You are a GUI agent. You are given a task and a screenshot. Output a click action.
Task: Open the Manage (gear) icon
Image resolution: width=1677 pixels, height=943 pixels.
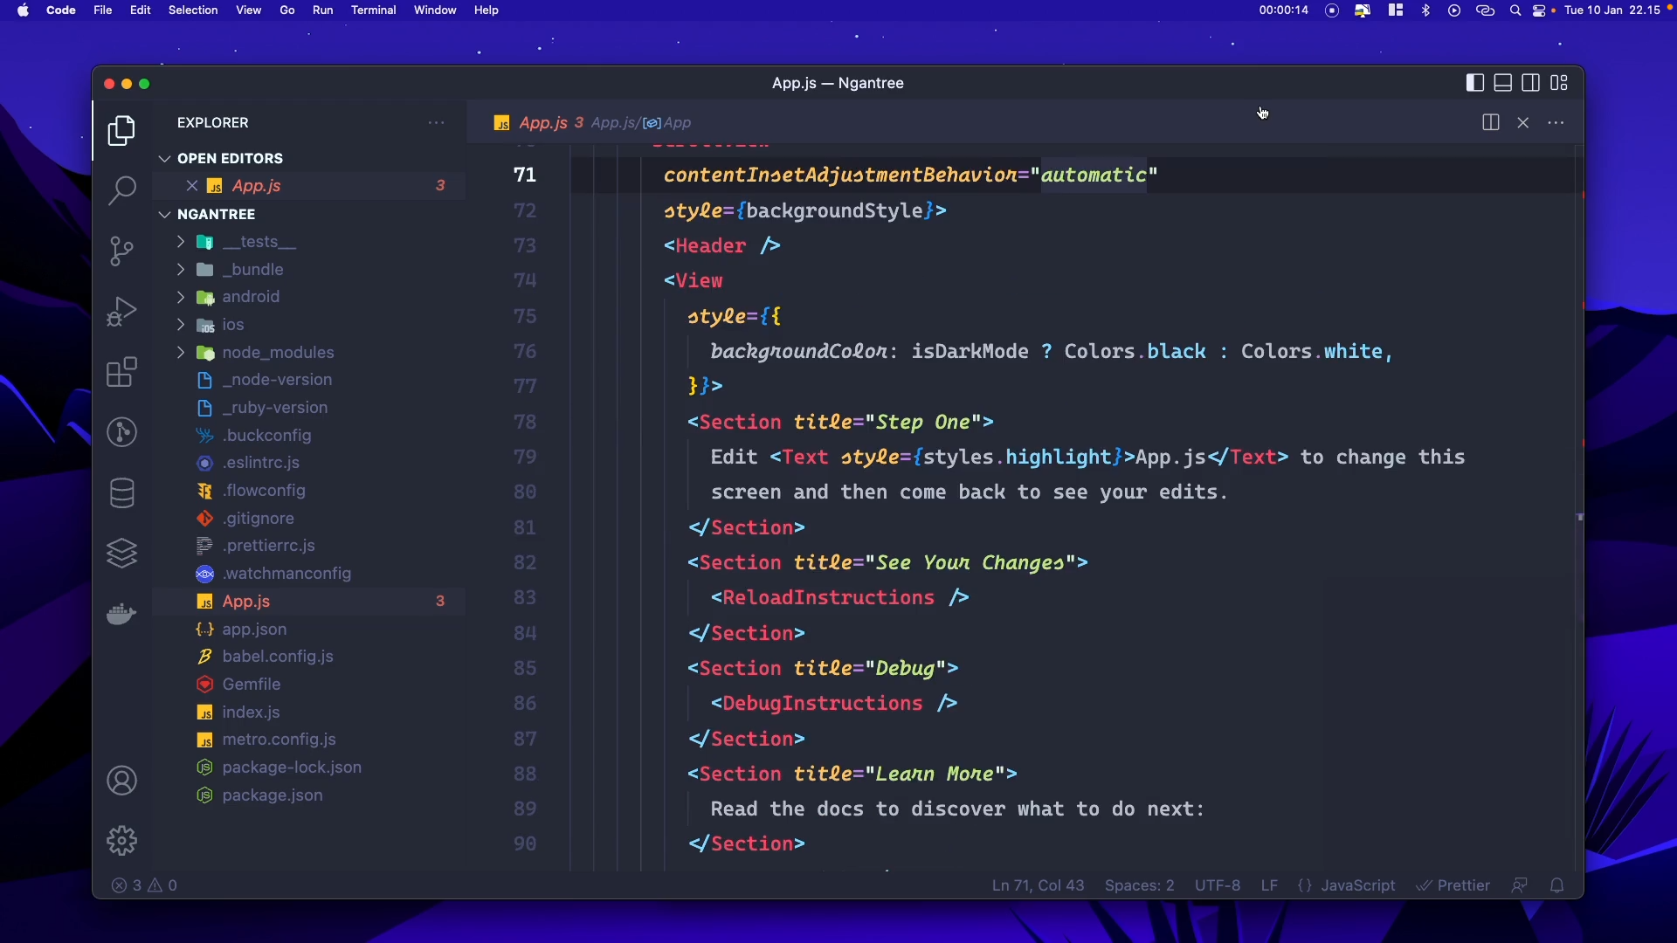point(121,839)
